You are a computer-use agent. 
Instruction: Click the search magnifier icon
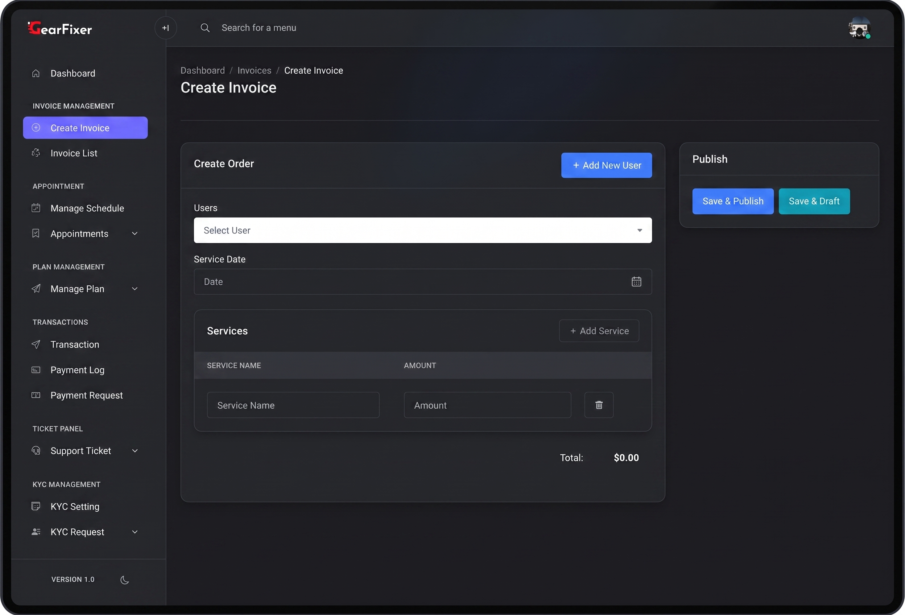[205, 28]
